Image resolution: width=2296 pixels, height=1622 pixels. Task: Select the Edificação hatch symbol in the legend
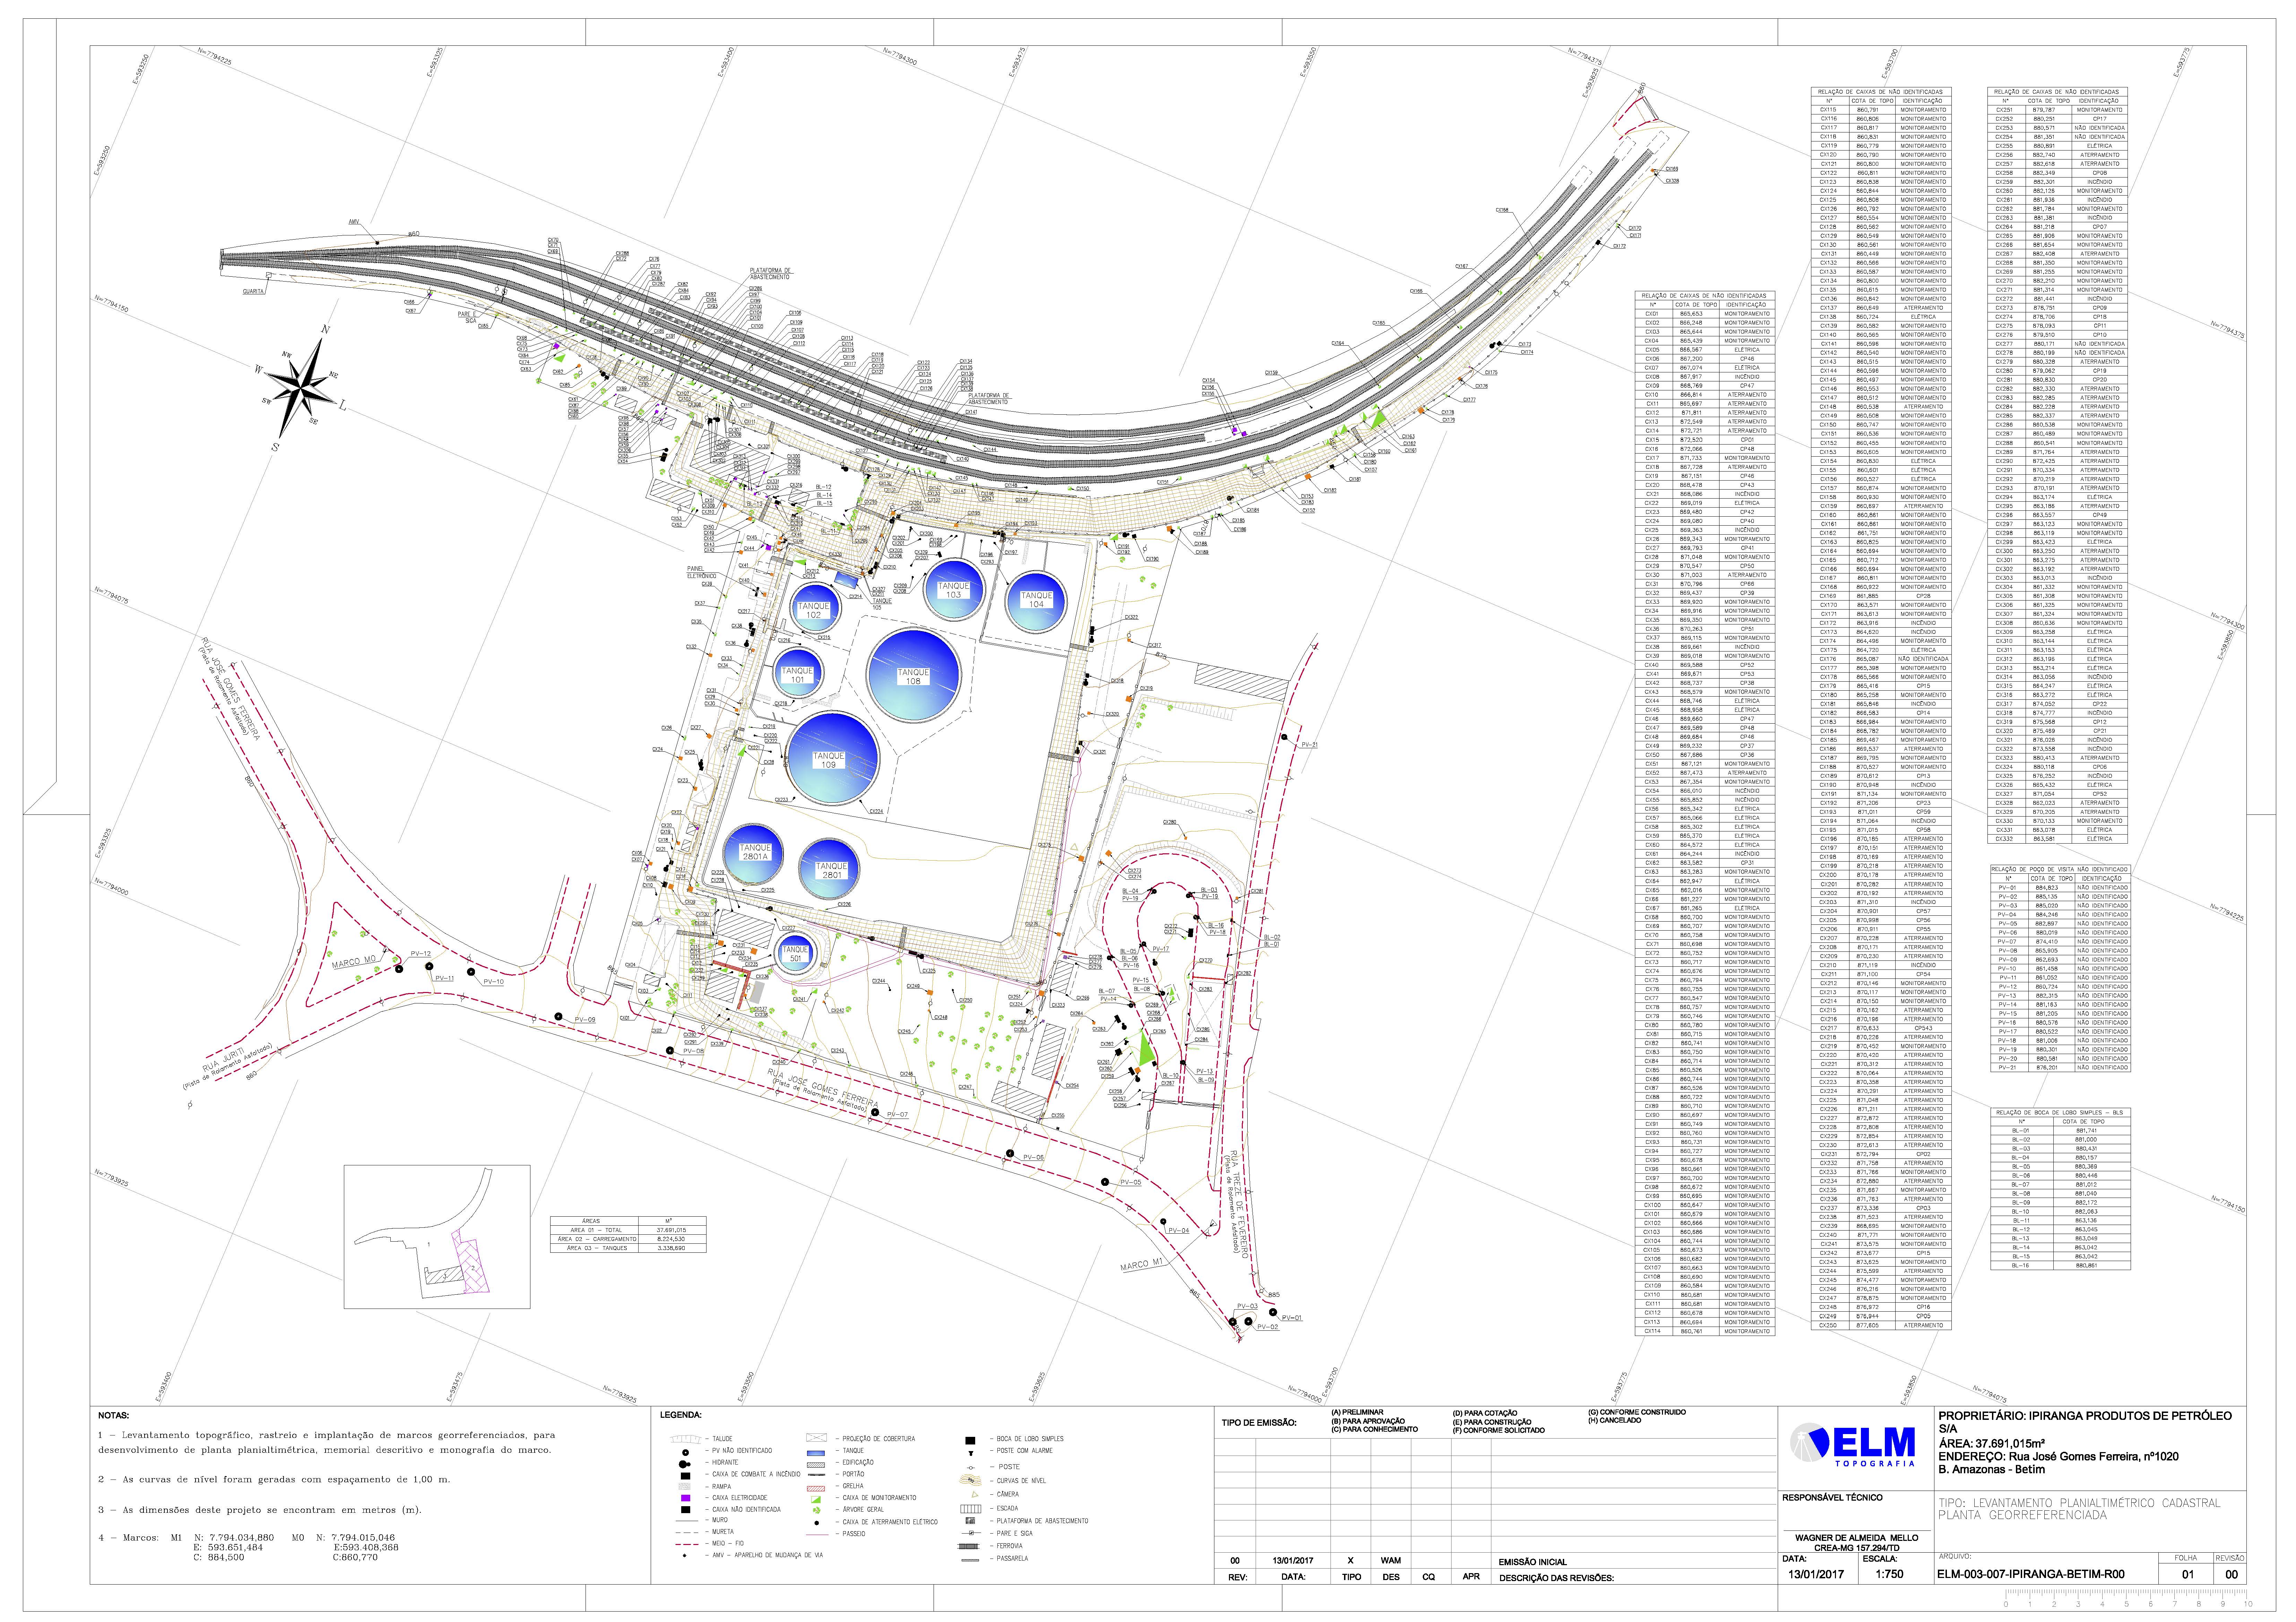816,1465
